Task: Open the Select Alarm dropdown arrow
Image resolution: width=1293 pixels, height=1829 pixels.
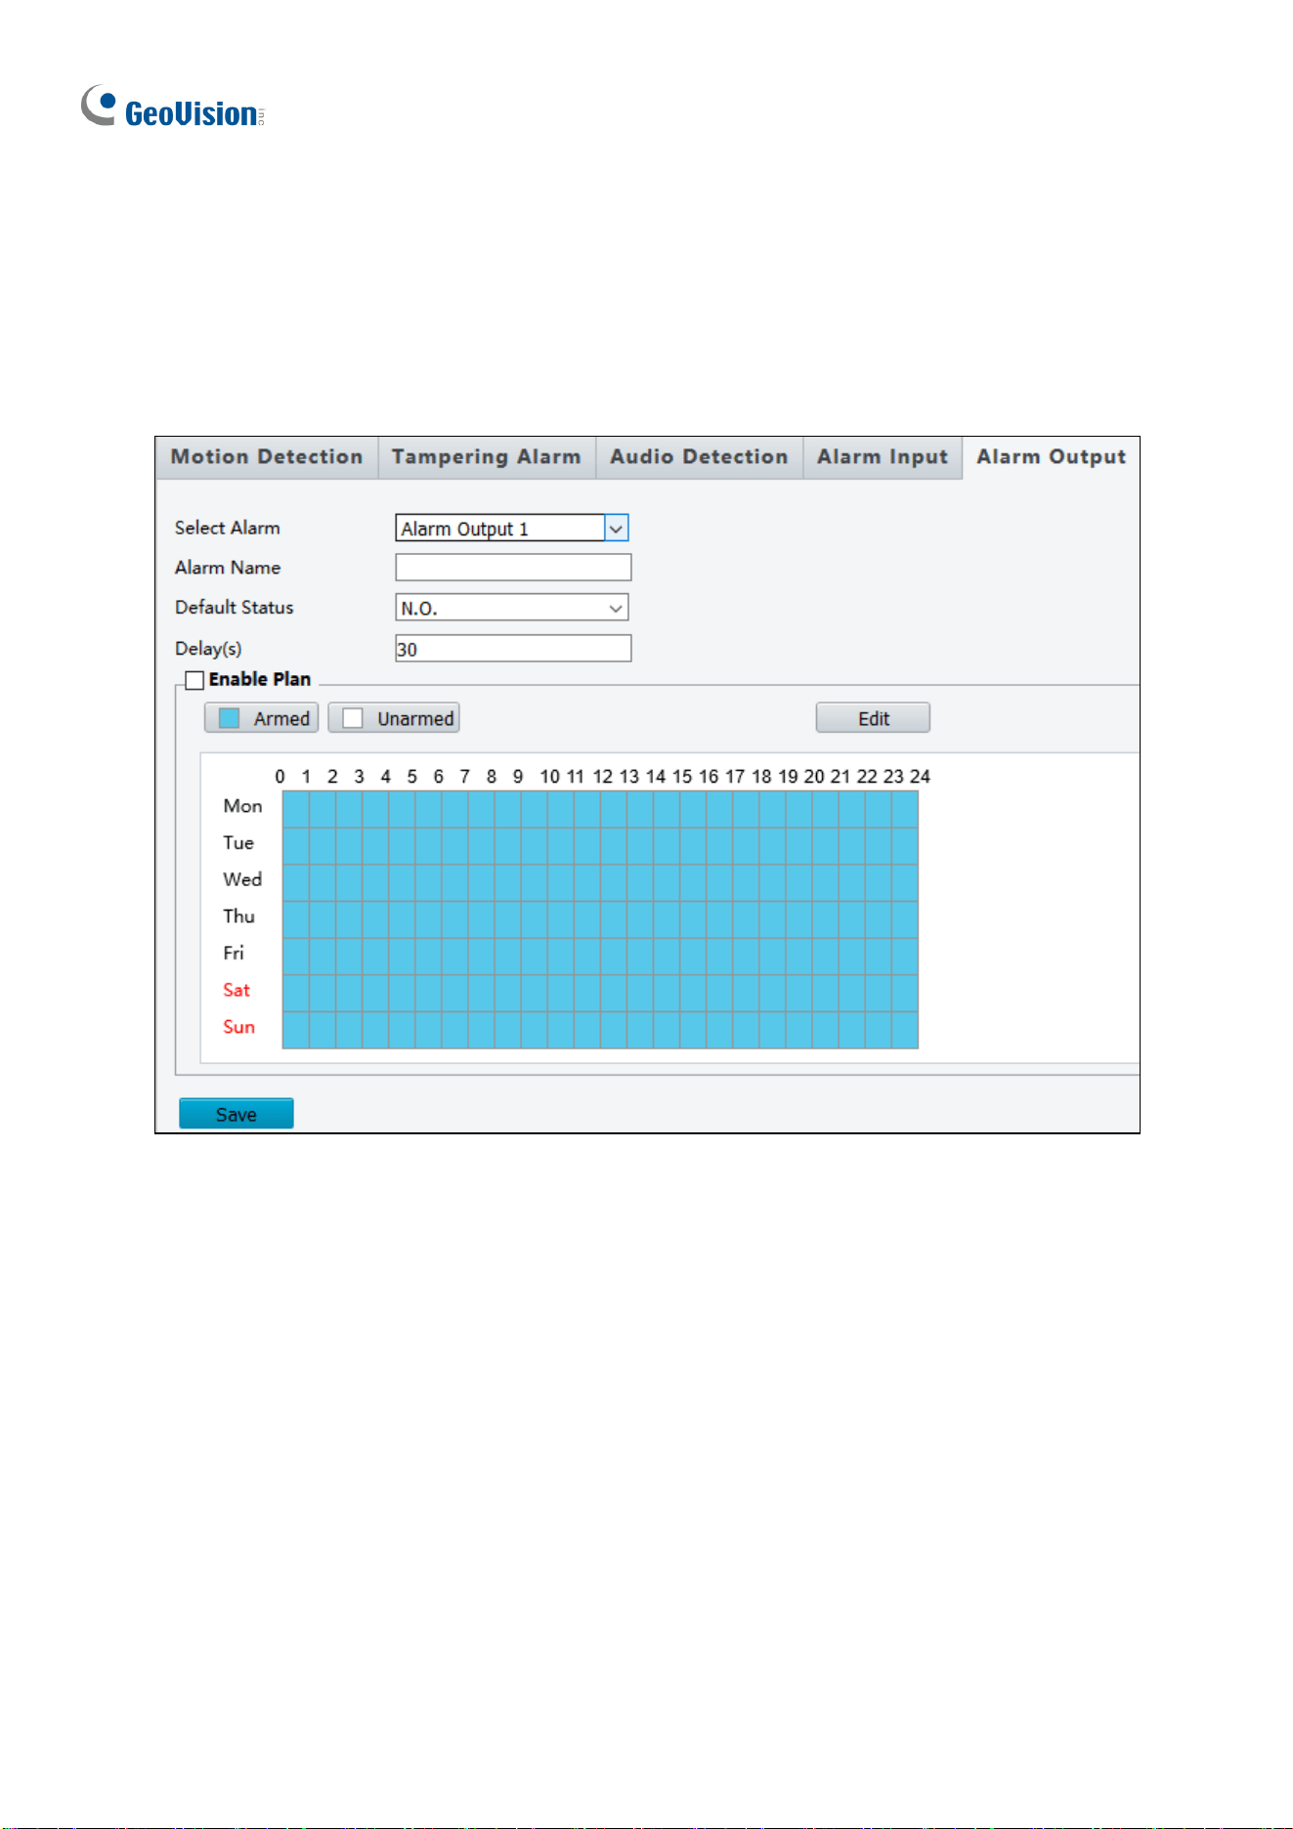Action: 616,529
